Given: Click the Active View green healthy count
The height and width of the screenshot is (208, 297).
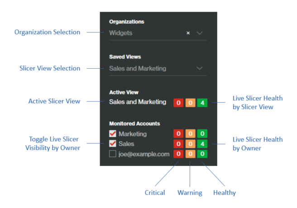Looking at the screenshot, I should point(202,103).
